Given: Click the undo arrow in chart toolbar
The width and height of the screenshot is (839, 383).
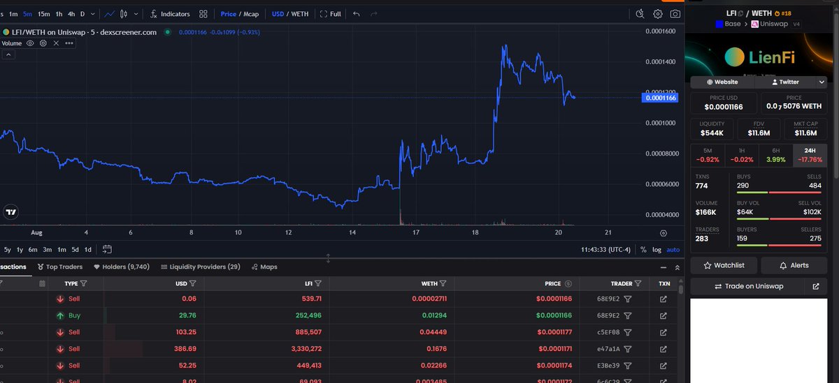Looking at the screenshot, I should [356, 14].
